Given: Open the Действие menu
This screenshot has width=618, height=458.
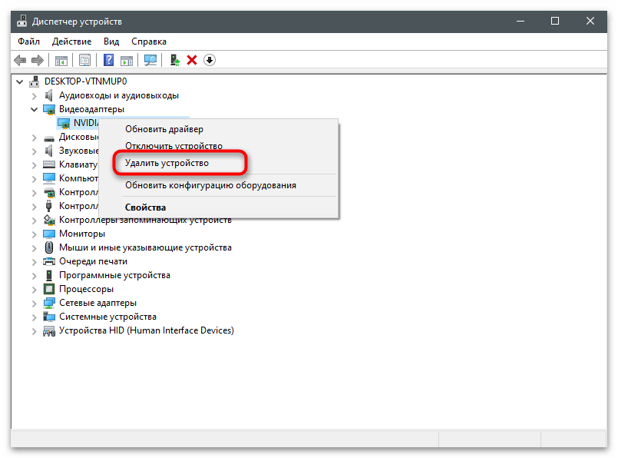Looking at the screenshot, I should [74, 41].
